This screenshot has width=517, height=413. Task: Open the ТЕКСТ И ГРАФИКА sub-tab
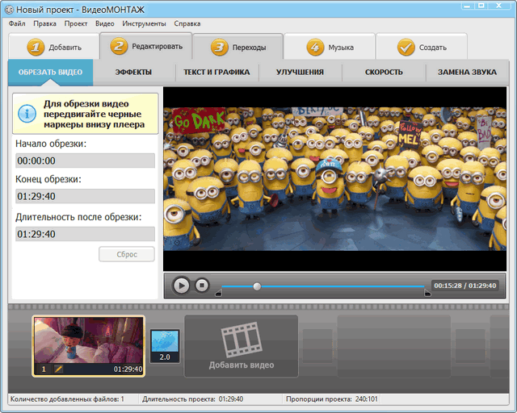point(216,73)
